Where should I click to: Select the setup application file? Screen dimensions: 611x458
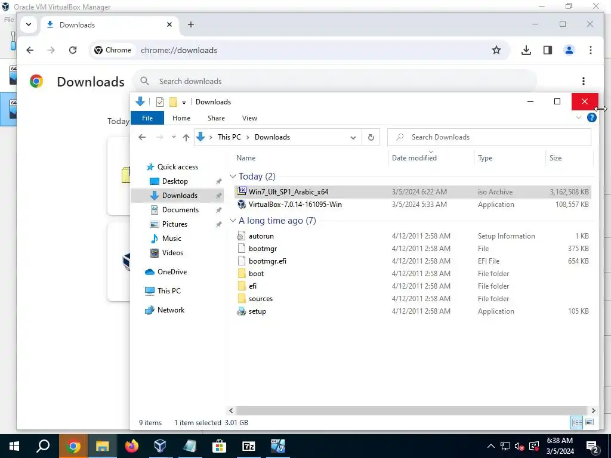[413, 311]
